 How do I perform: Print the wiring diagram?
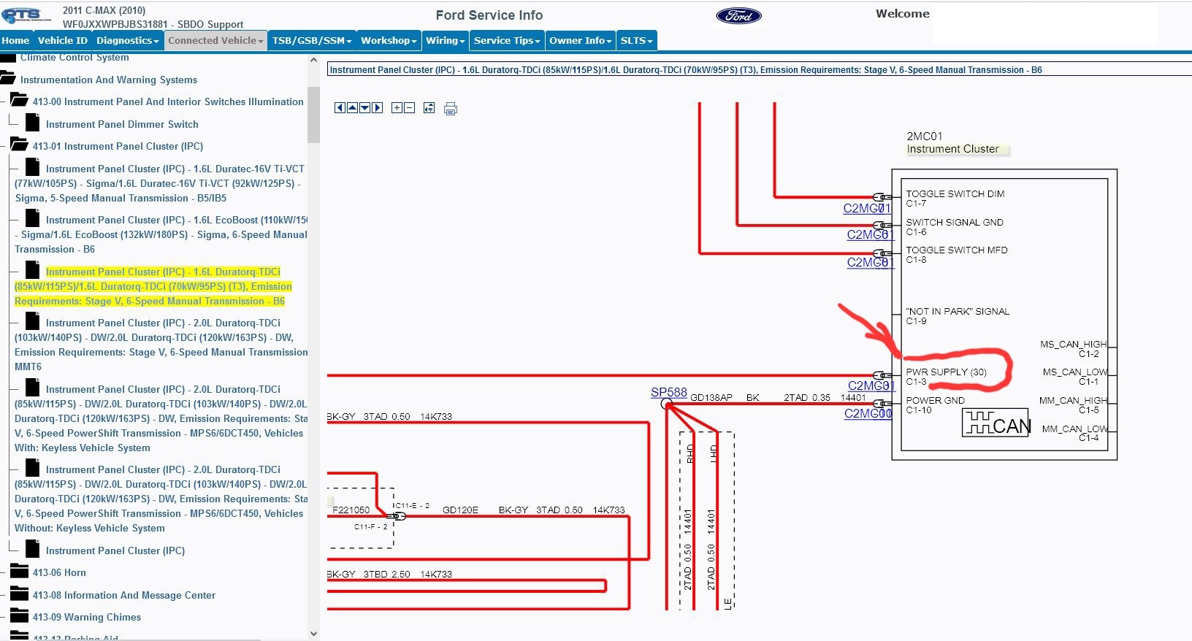[x=451, y=109]
